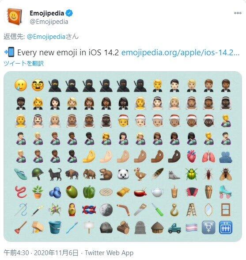Open the Twitter Web App source link
This screenshot has height=260, width=246.
click(109, 253)
